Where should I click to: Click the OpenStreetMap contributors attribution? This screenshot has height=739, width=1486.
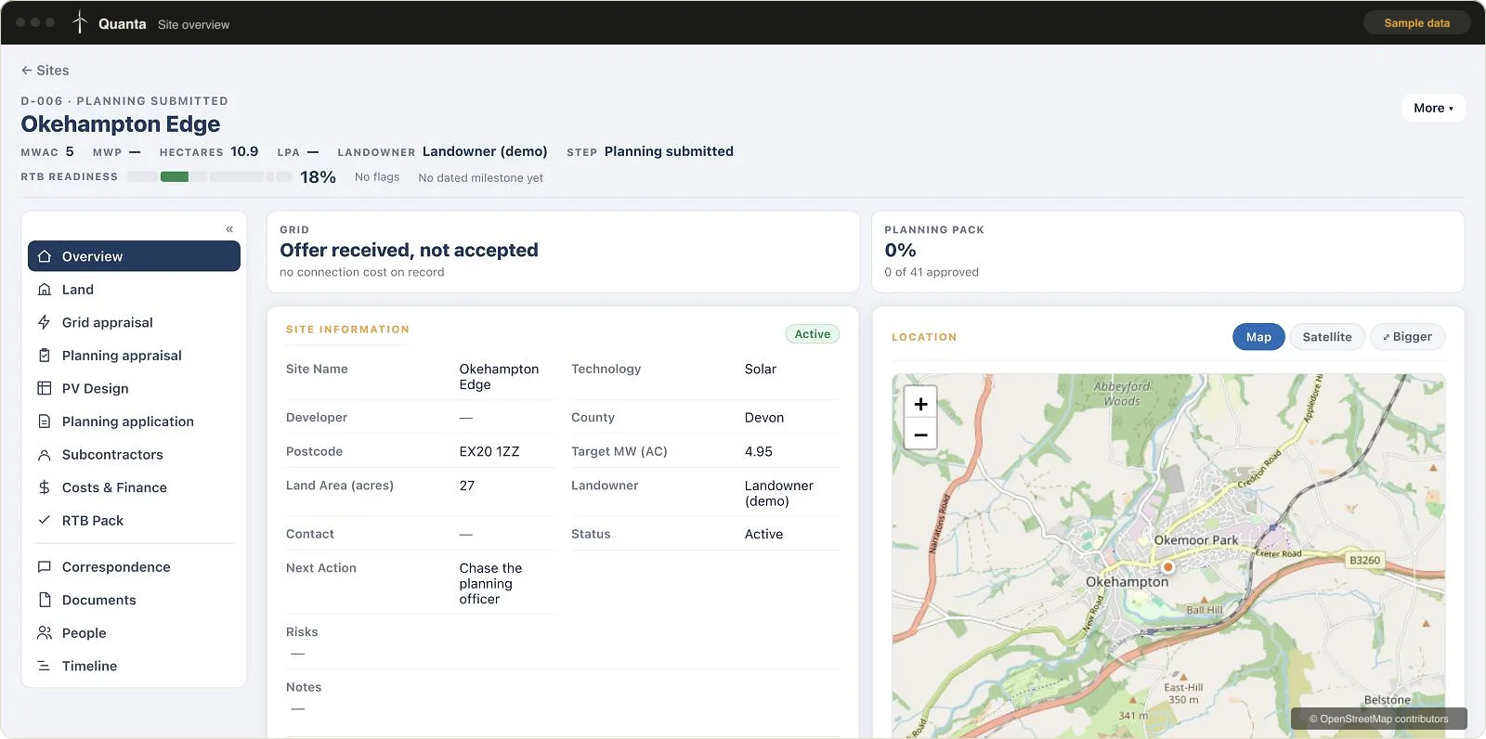[1378, 719]
